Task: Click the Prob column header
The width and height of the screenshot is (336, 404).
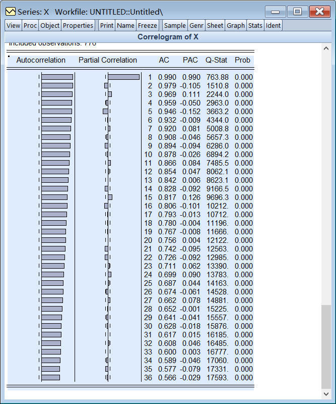Action: pos(242,60)
